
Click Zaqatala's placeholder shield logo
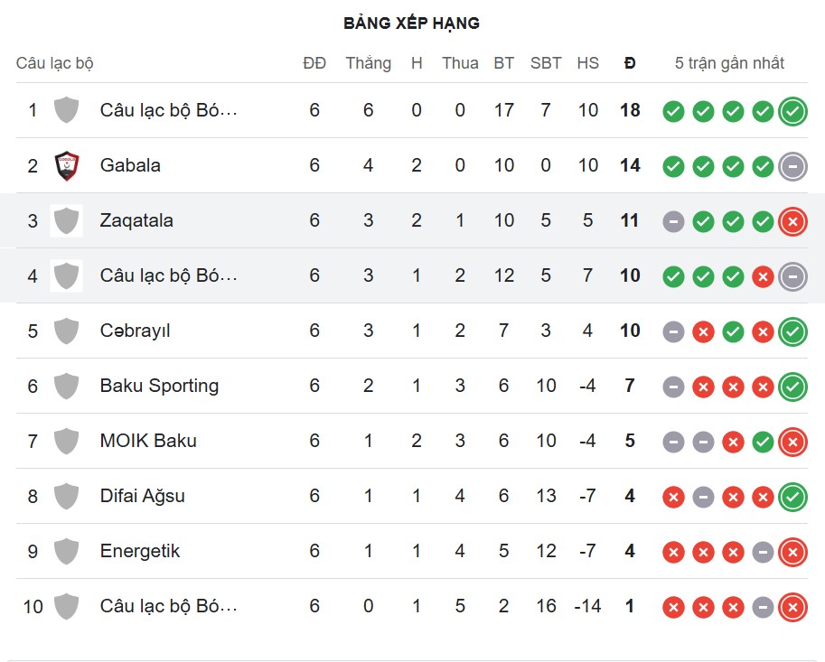(x=66, y=220)
